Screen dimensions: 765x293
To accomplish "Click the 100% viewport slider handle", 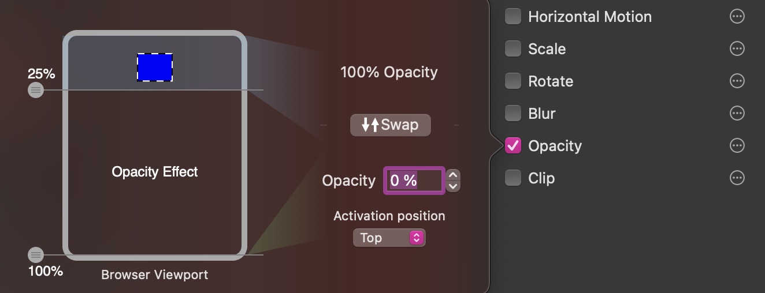I will tap(36, 254).
